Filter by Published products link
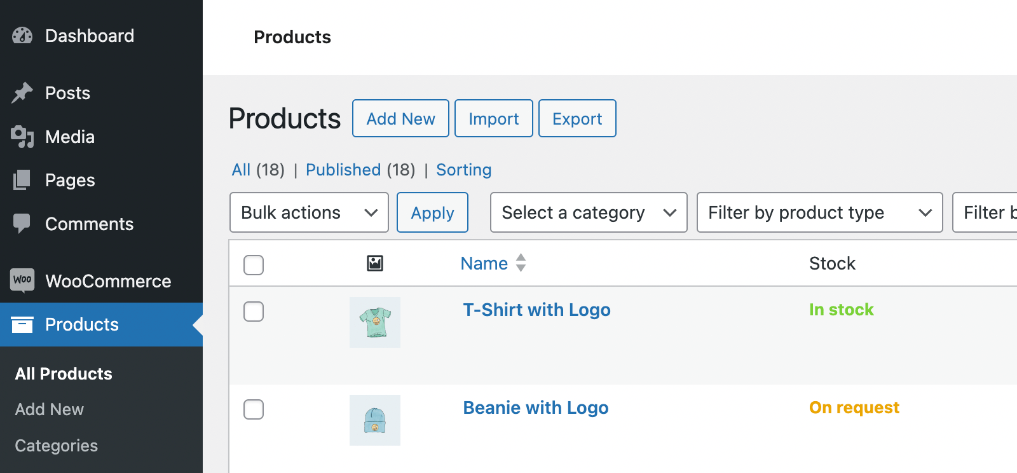Image resolution: width=1017 pixels, height=473 pixels. [x=343, y=170]
